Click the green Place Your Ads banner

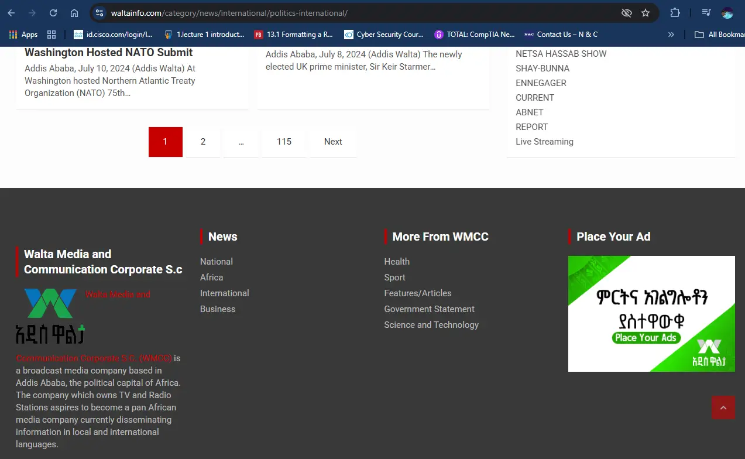point(651,314)
